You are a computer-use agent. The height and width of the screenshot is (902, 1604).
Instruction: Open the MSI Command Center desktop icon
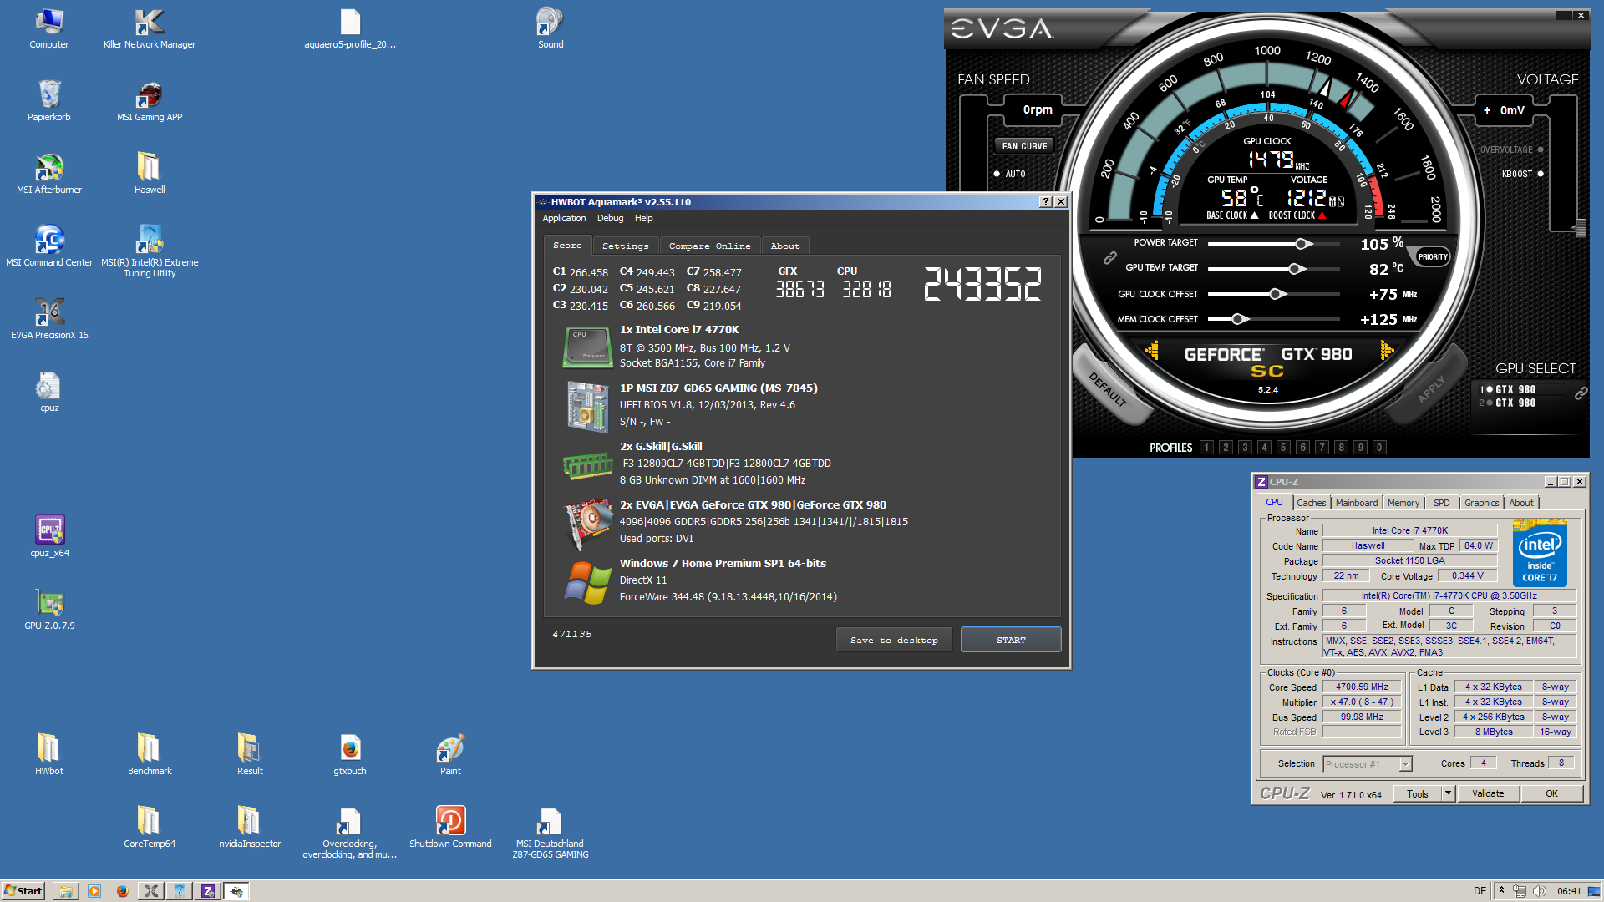tap(49, 246)
